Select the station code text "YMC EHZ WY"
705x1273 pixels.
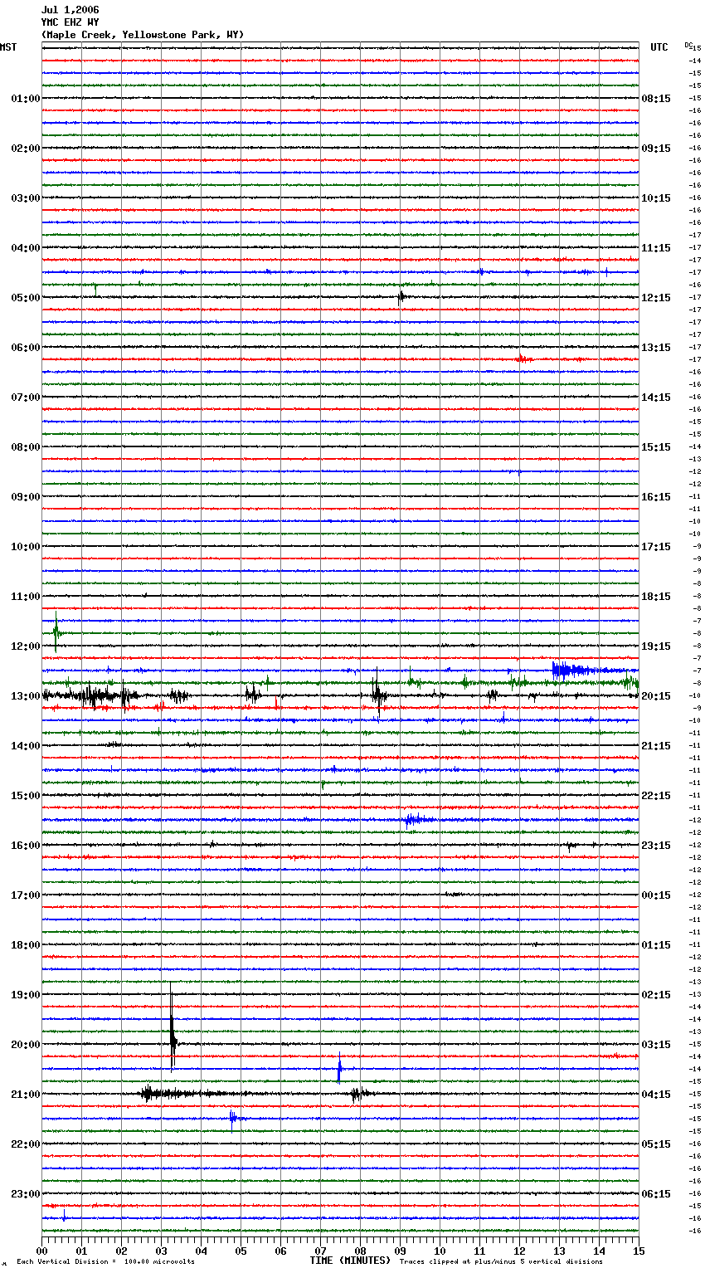click(70, 22)
